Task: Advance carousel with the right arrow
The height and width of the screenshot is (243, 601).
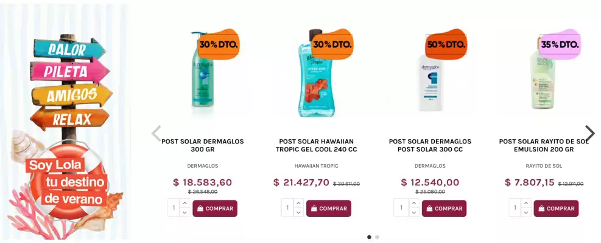Action: pos(589,133)
